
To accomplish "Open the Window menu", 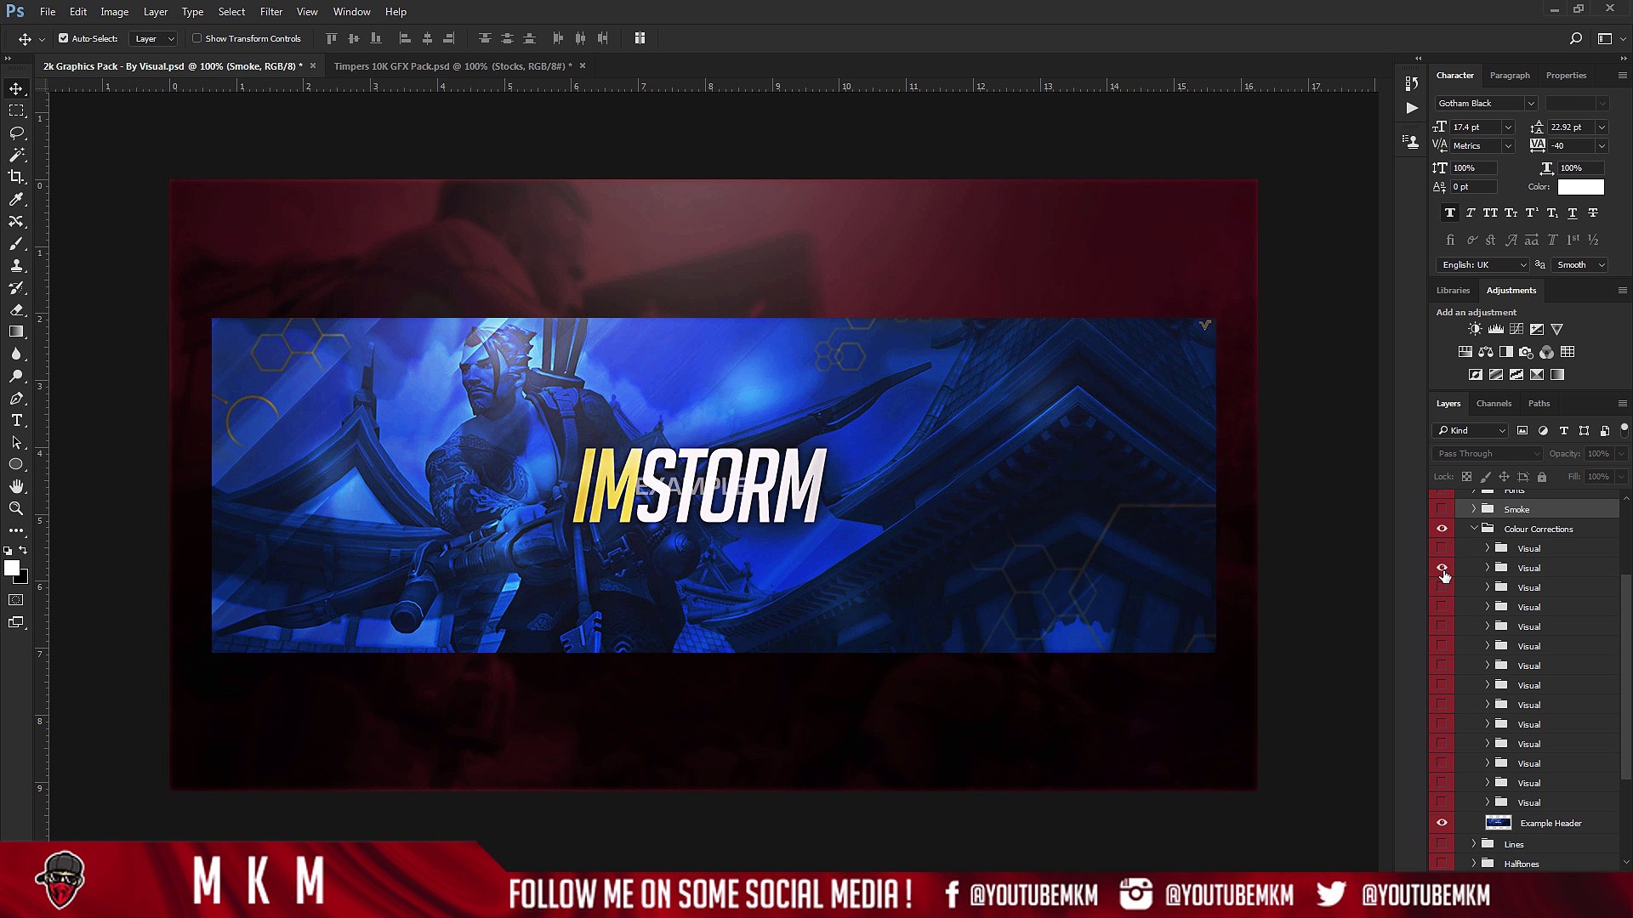I will (x=351, y=12).
